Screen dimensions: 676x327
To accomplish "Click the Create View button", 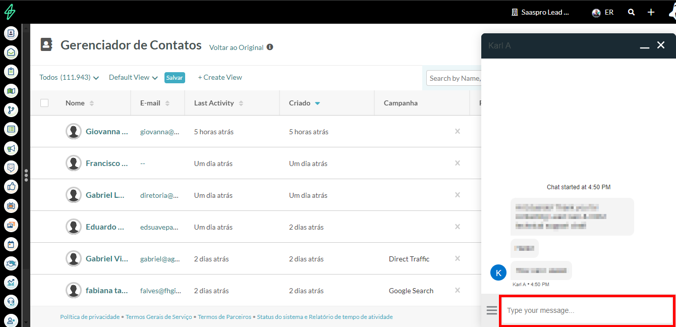I will pyautogui.click(x=220, y=78).
